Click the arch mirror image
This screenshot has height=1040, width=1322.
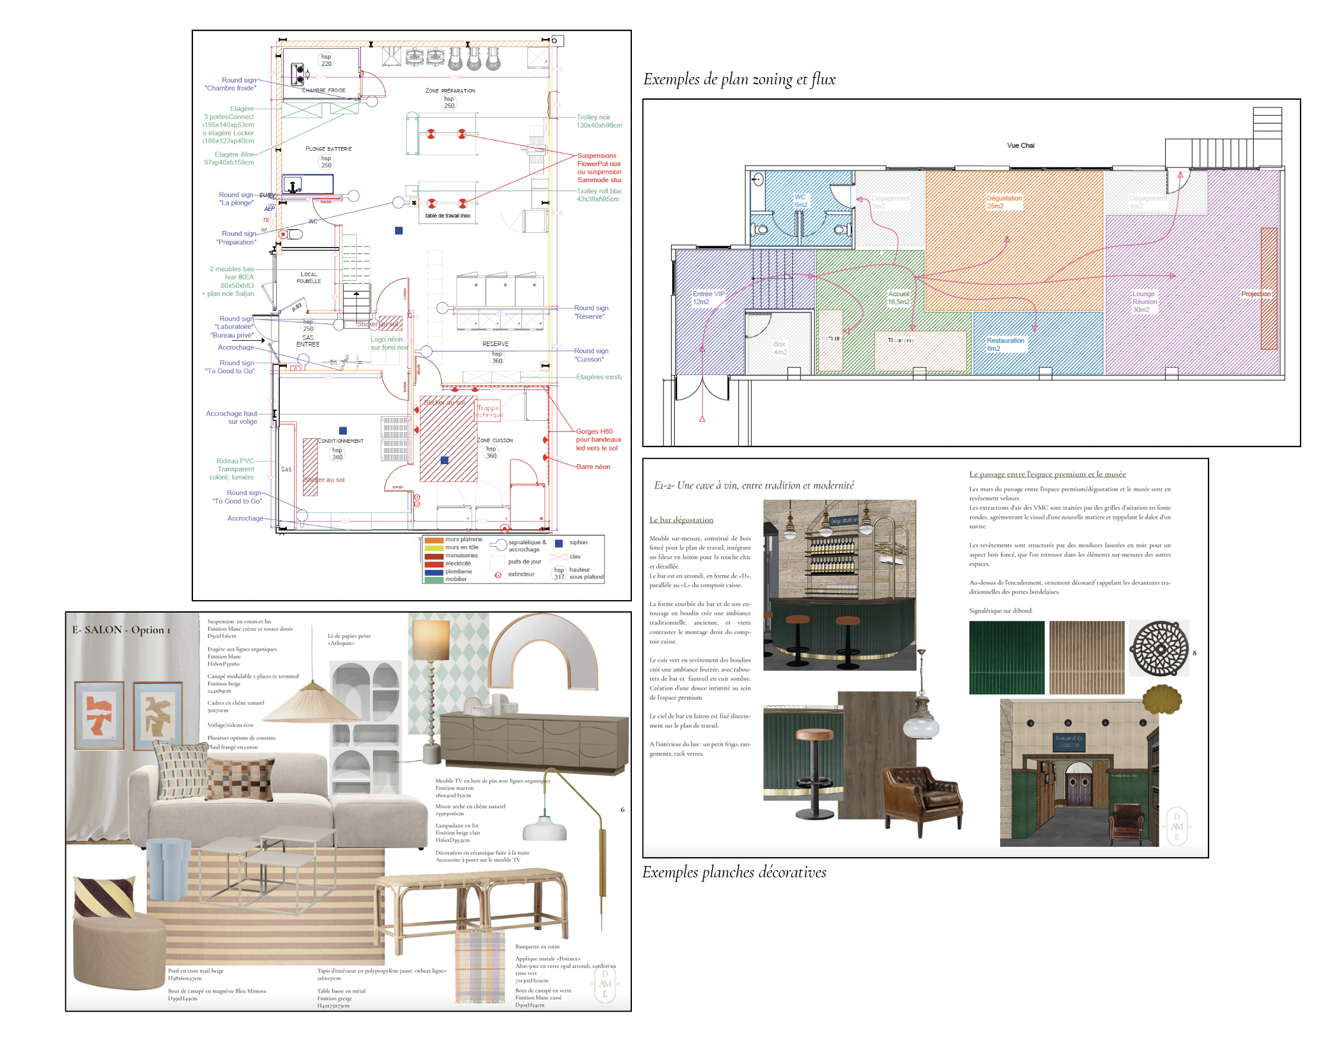[x=543, y=651]
